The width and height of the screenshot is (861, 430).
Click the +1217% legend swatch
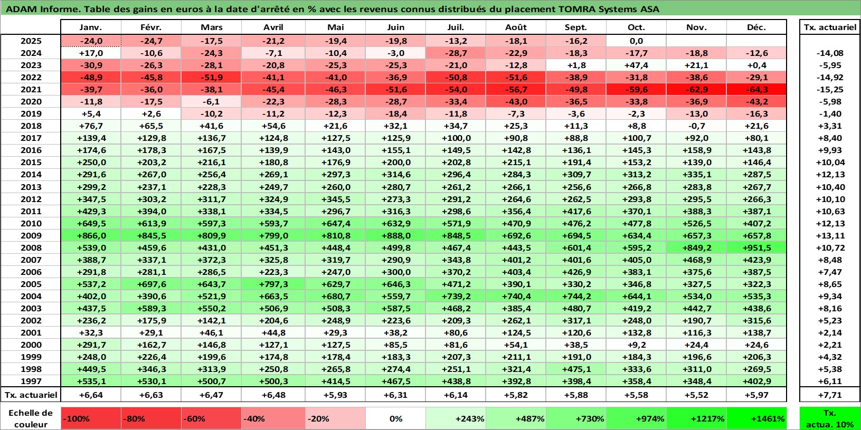point(696,418)
